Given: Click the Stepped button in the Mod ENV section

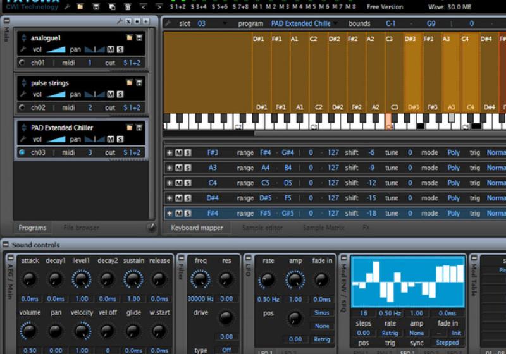Looking at the screenshot, I should tap(447, 343).
